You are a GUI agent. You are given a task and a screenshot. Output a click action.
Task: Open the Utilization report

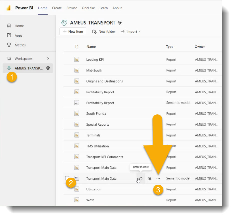(94, 189)
